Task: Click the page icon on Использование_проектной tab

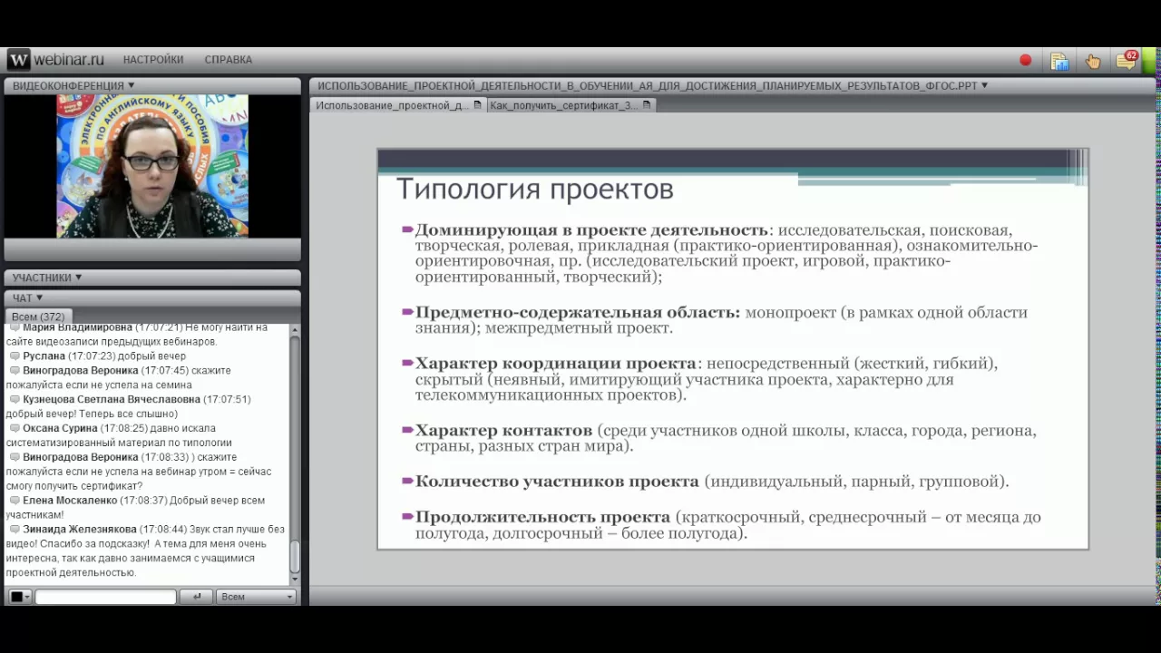Action: pyautogui.click(x=478, y=105)
